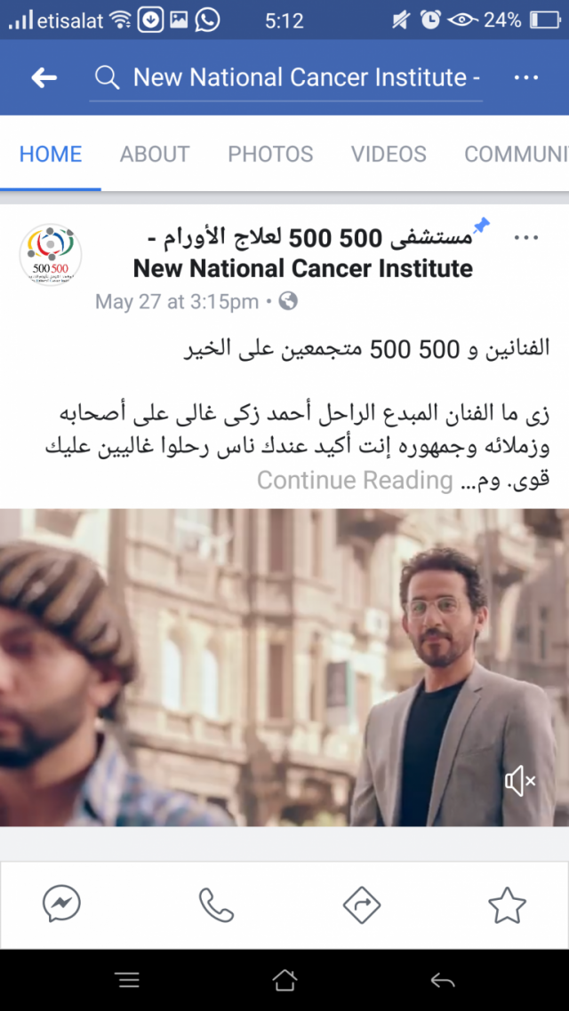Tap the Android home navigation button
This screenshot has width=569, height=1011.
pos(284,981)
